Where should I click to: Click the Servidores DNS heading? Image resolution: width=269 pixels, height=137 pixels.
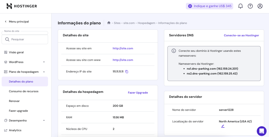[181, 35]
